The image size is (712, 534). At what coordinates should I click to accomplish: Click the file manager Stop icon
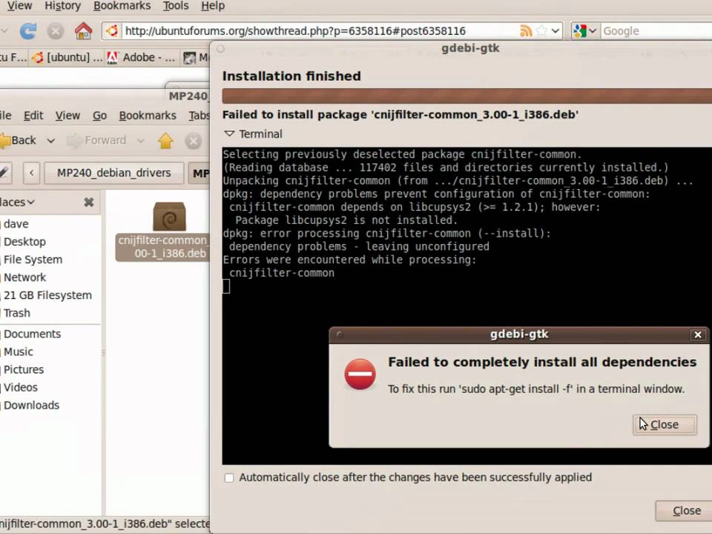click(193, 141)
